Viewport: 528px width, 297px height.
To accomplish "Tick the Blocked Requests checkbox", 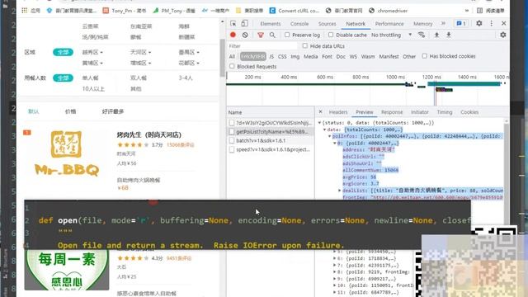I will point(232,66).
